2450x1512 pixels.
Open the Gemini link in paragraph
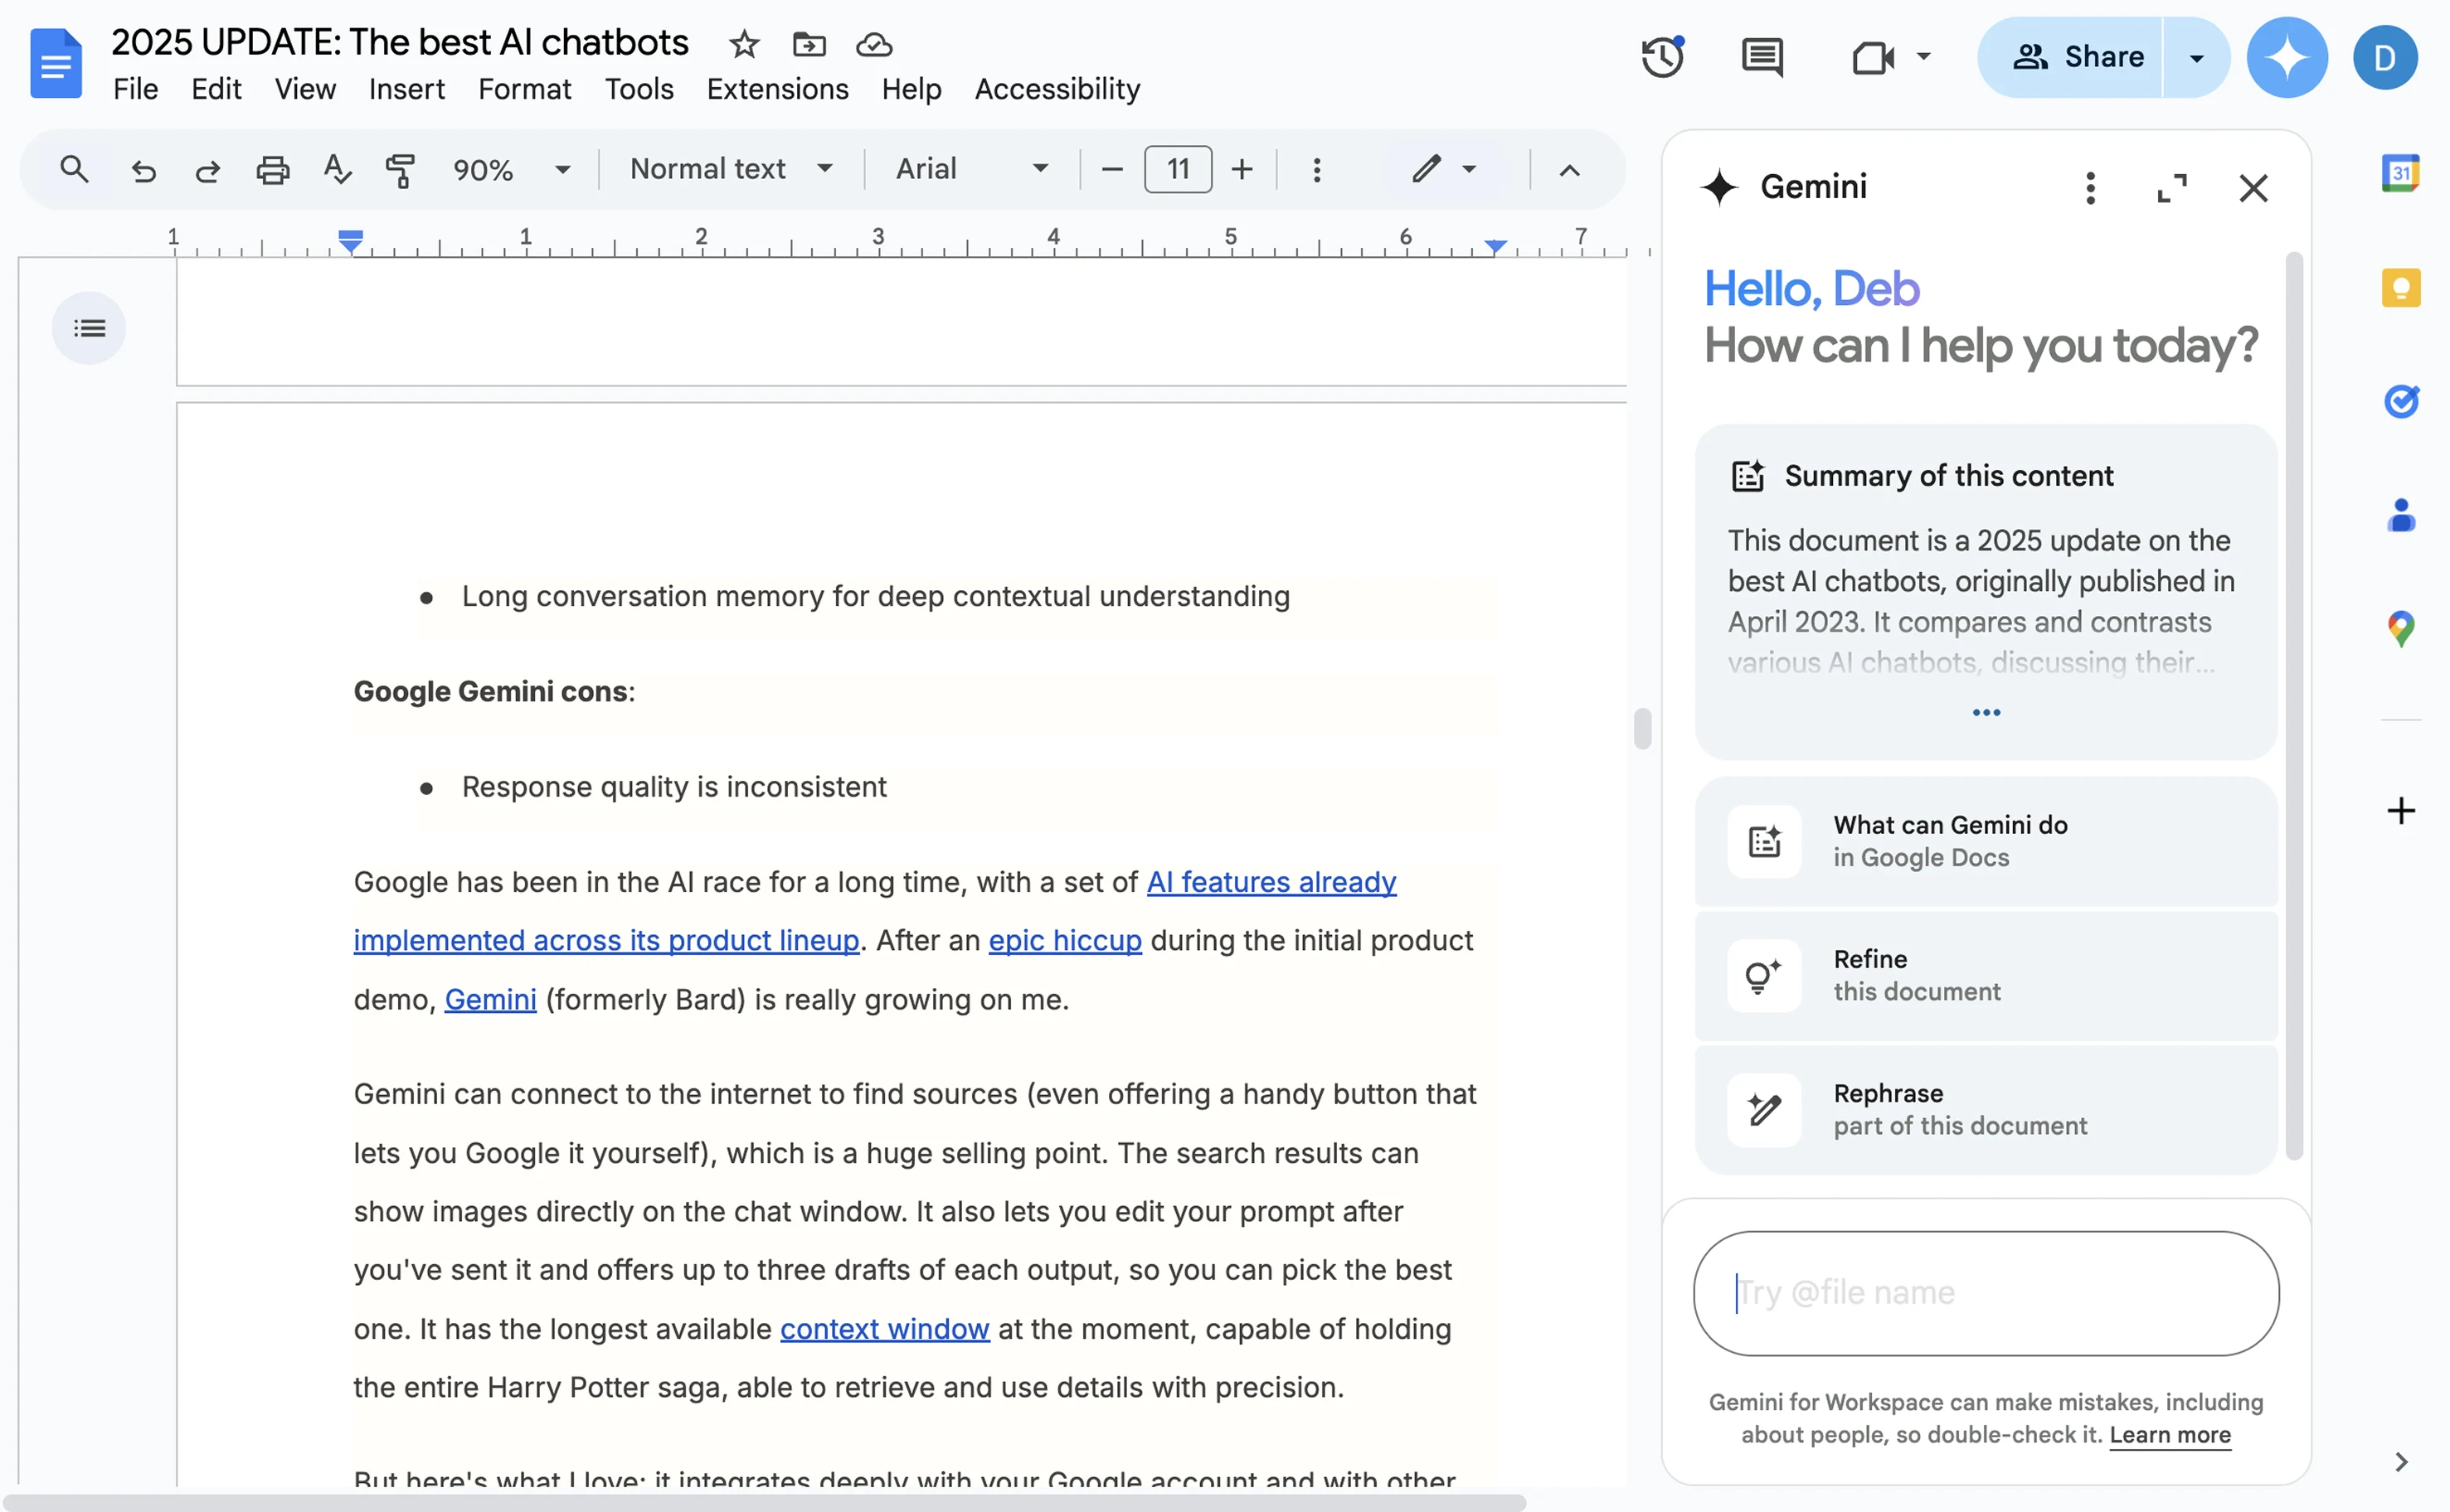(x=490, y=999)
